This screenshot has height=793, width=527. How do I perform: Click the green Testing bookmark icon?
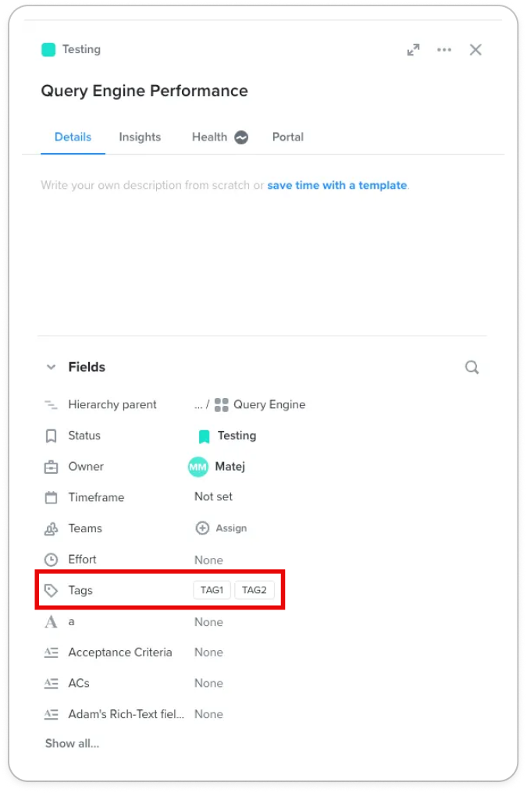[205, 436]
